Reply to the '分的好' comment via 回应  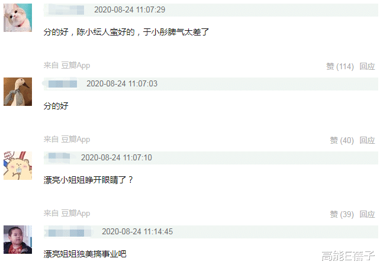tap(367, 140)
